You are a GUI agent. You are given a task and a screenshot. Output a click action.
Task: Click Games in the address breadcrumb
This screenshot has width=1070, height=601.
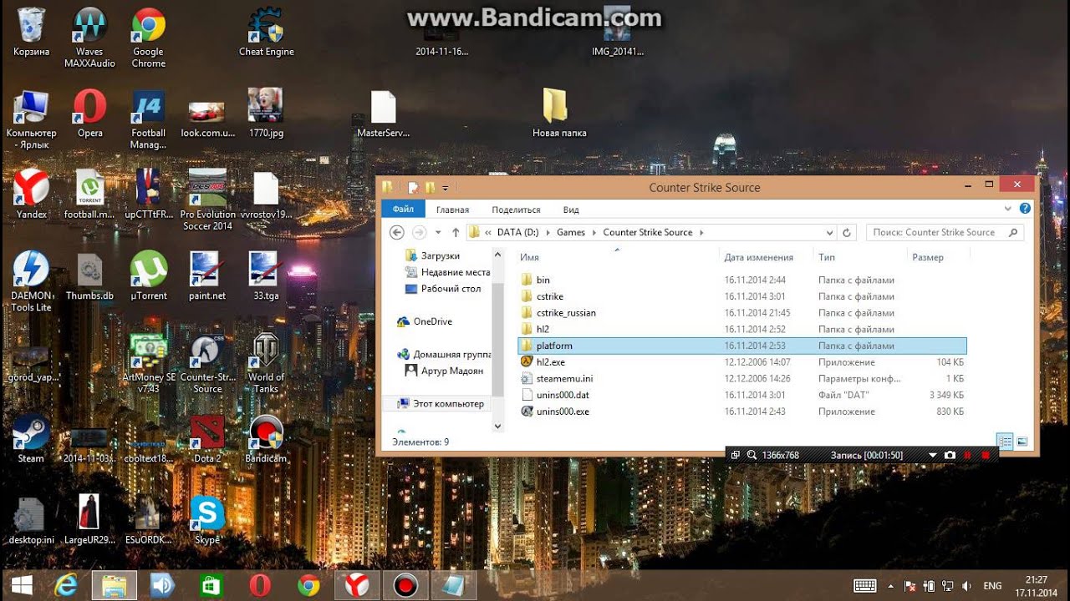tap(571, 233)
